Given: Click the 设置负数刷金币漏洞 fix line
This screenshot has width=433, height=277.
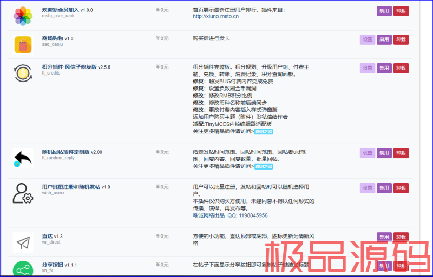Looking at the screenshot, I should tap(233, 89).
